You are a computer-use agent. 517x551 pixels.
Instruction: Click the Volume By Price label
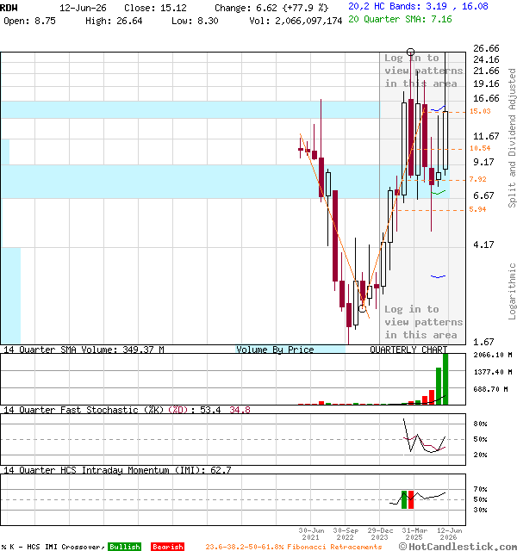(x=275, y=350)
